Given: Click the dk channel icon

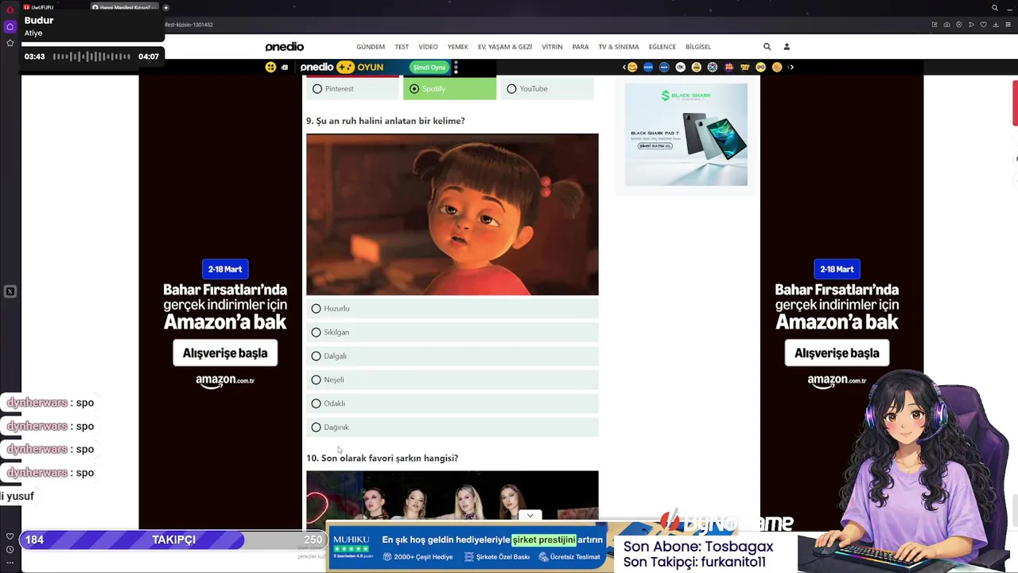Looking at the screenshot, I should pyautogui.click(x=680, y=67).
